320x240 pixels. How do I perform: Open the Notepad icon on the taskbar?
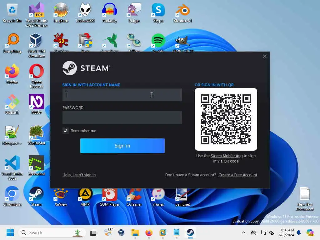(x=176, y=232)
